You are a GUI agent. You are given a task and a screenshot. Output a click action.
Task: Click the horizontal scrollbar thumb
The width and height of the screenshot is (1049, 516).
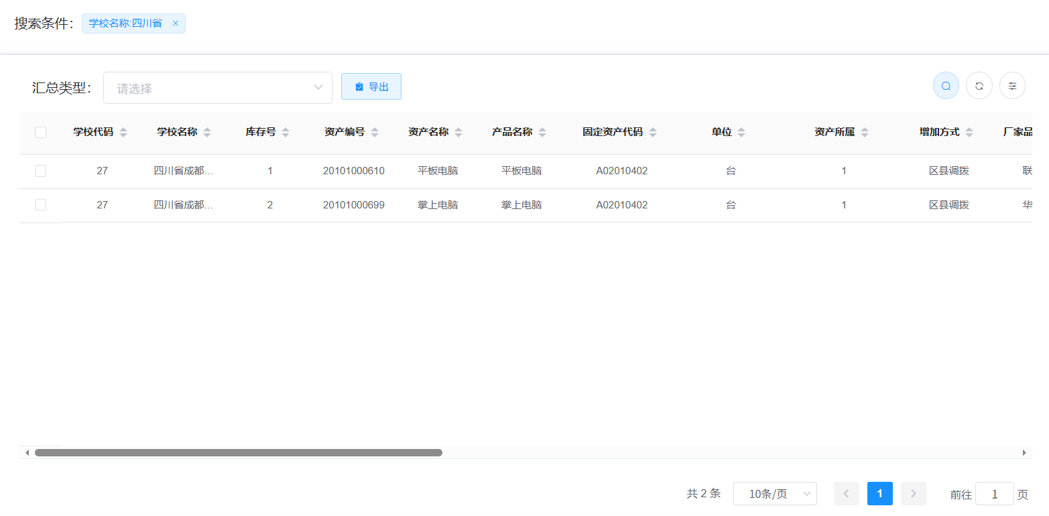tap(238, 452)
